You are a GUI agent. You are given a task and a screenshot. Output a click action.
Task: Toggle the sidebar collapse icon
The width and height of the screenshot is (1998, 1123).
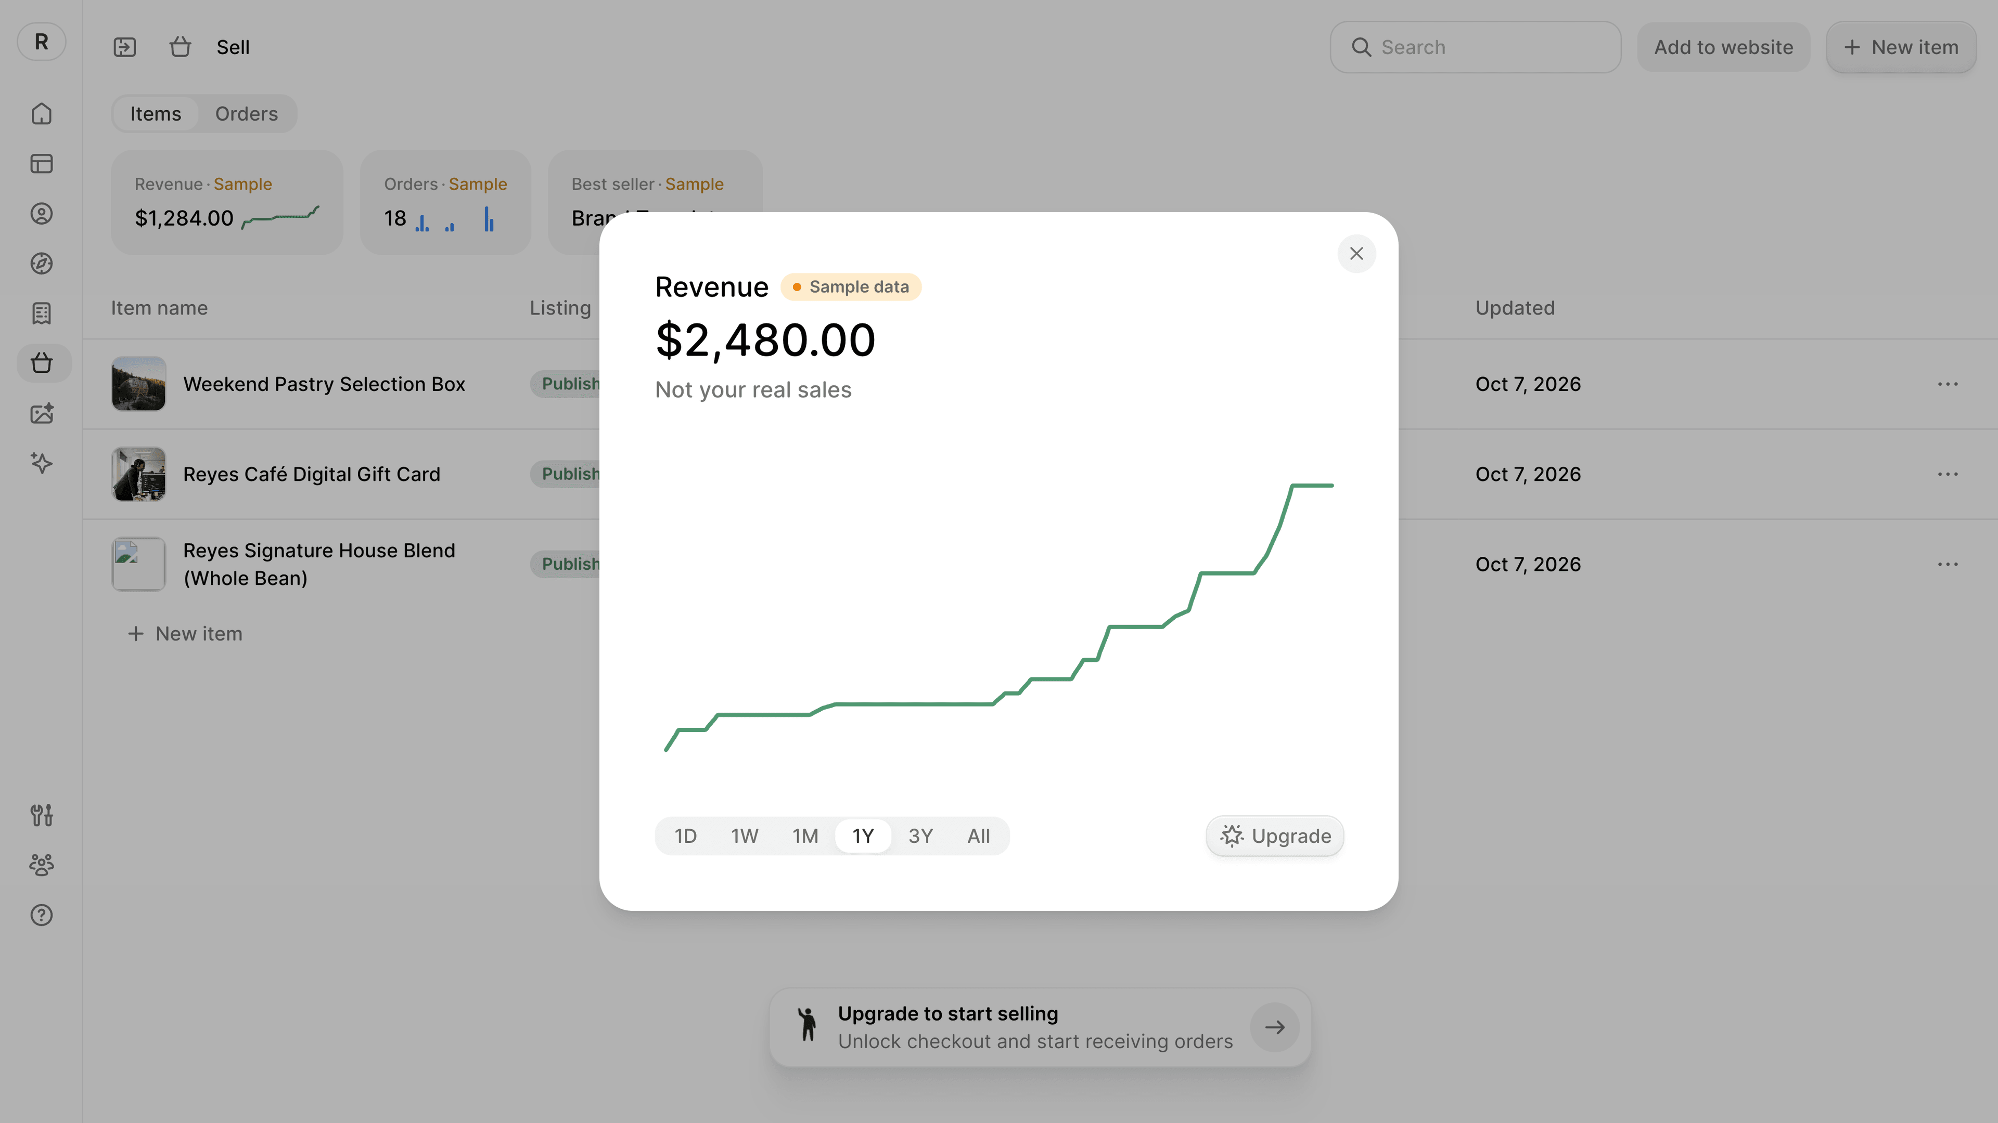point(124,47)
